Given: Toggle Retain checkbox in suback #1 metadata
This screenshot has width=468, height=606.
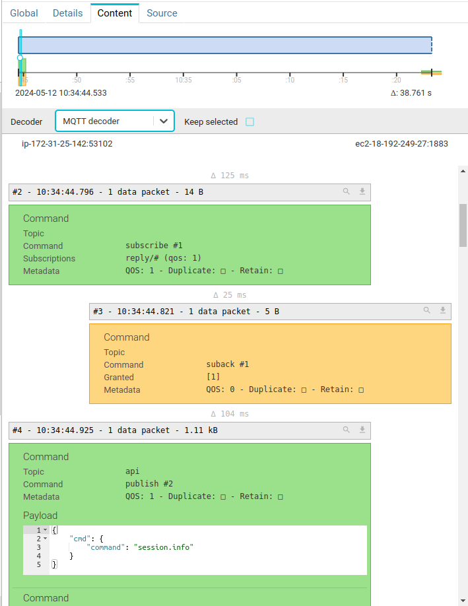Looking at the screenshot, I should click(361, 390).
